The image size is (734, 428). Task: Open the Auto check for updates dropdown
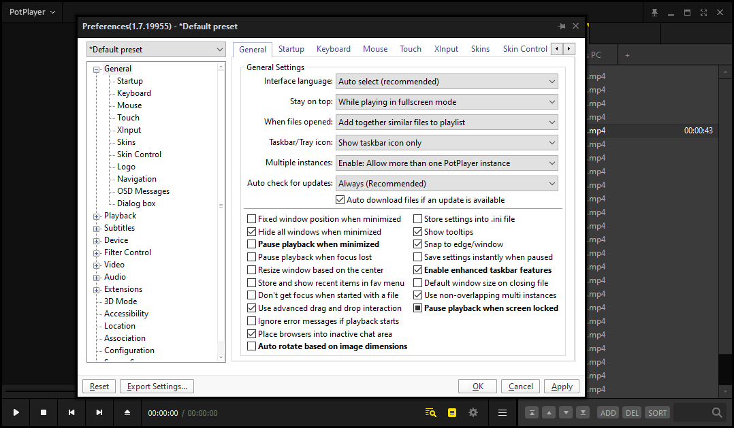[447, 183]
